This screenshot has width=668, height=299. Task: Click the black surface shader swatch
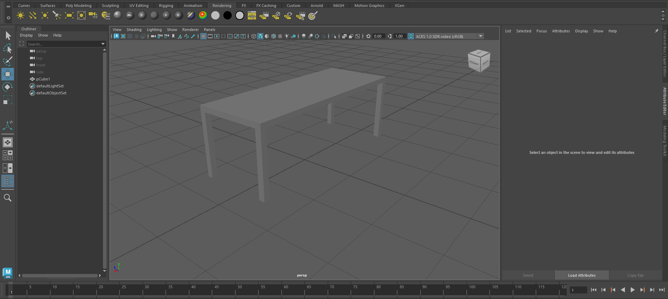tap(227, 15)
